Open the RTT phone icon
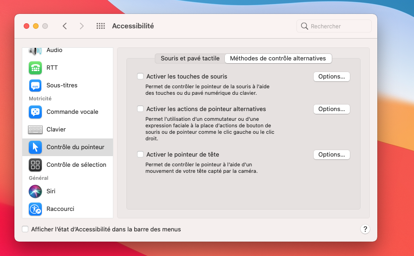Screen dimensions: 414x256 35,68
